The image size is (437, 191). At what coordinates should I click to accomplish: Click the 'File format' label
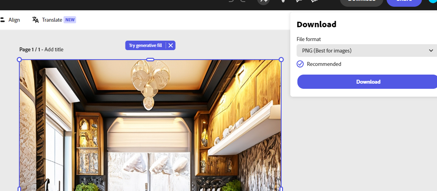coord(308,39)
